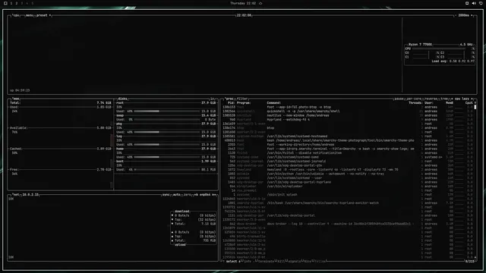Select the omarchy-hyprland-monitor-watch process row
The image size is (486, 273).
click(x=347, y=203)
